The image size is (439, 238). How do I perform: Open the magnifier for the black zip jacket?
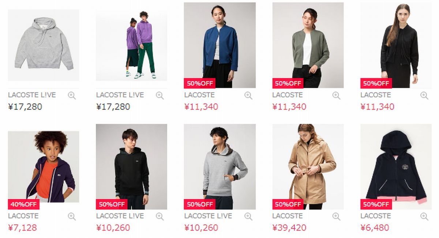(x=424, y=96)
